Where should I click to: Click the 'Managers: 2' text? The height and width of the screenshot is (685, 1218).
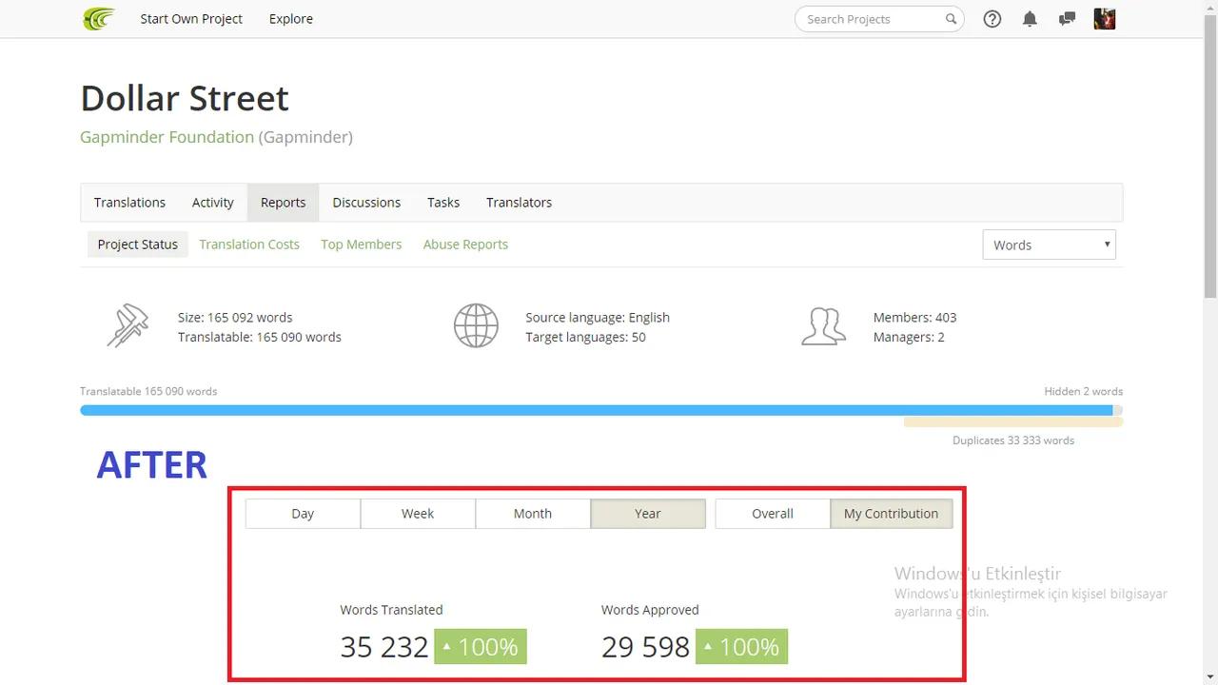click(909, 338)
